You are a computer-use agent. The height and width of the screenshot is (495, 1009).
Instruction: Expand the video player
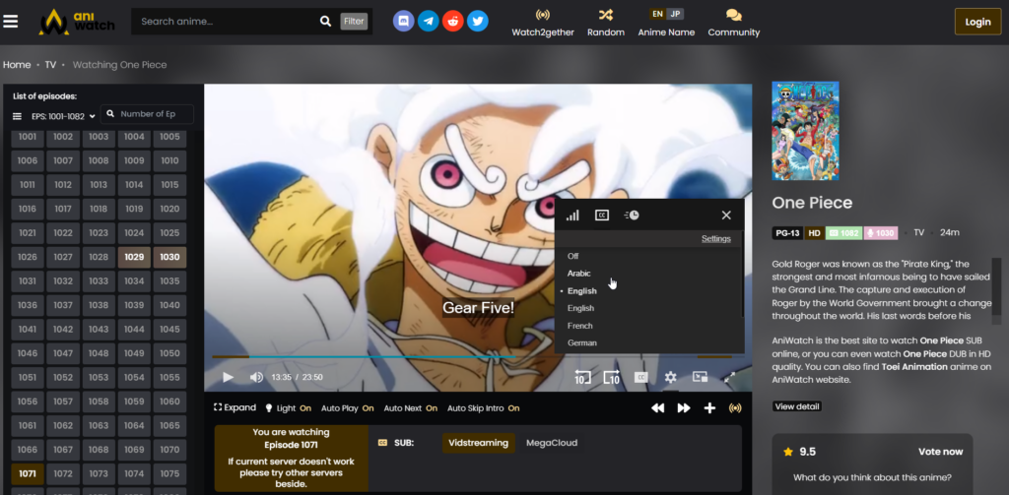(235, 407)
